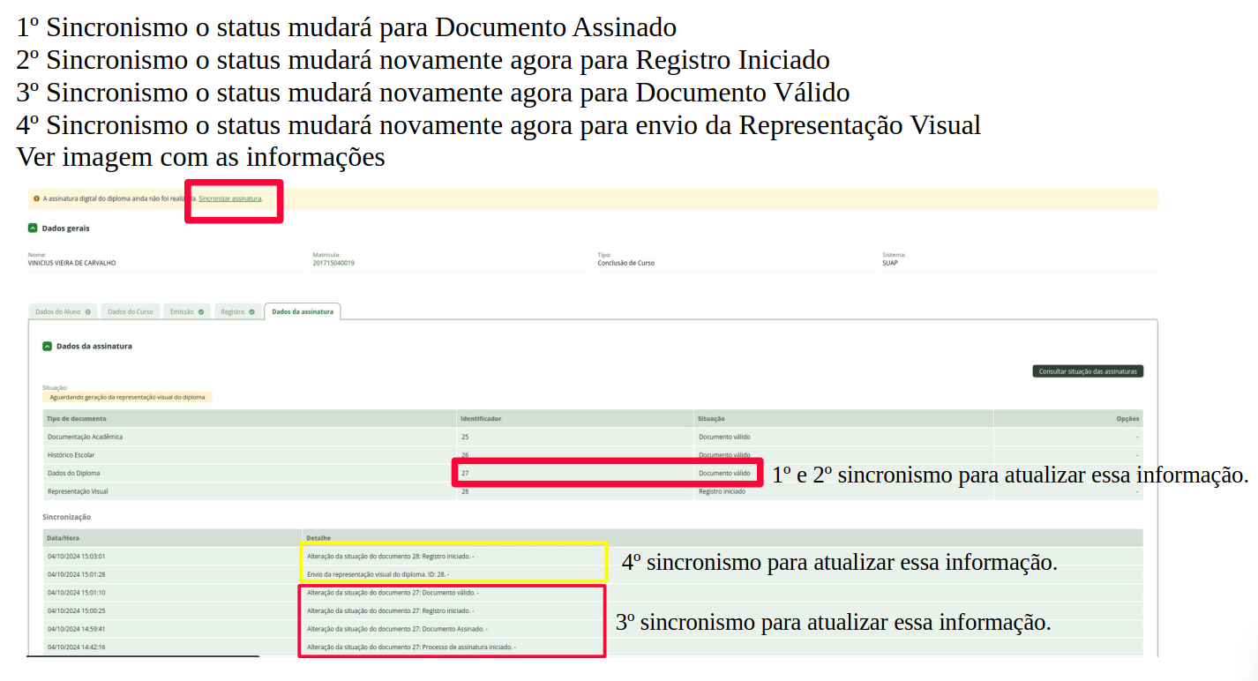
Task: Collapse the Dados gerais section
Action: [x=33, y=228]
